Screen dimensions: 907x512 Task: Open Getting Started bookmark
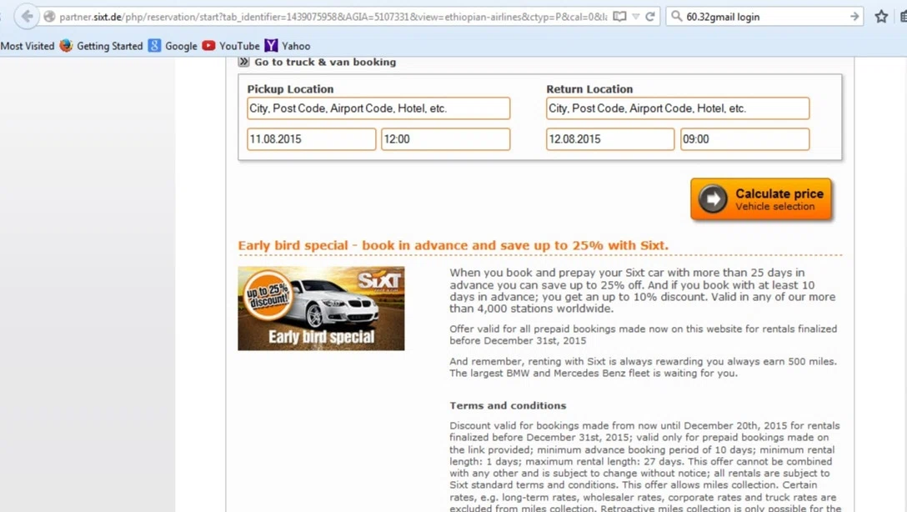(109, 46)
